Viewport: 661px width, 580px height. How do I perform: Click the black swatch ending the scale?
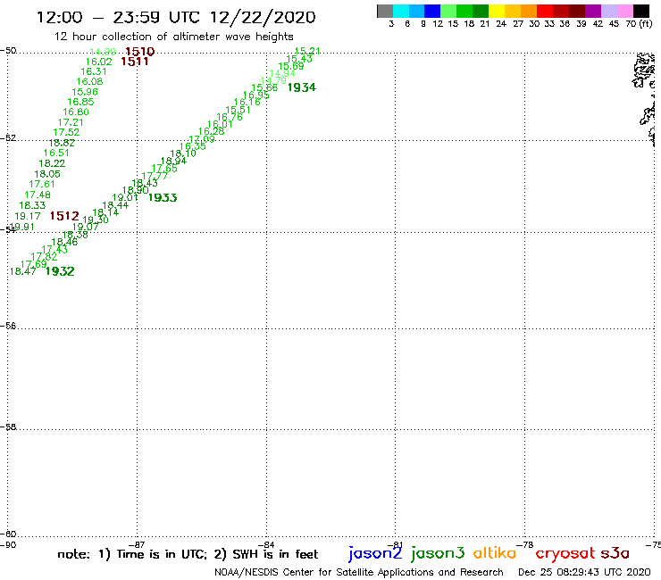point(641,11)
